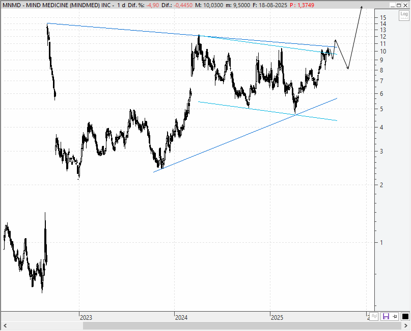411x331 pixels.
Task: Click the 'Dif. %: -4,90' value
Action: tap(144, 5)
